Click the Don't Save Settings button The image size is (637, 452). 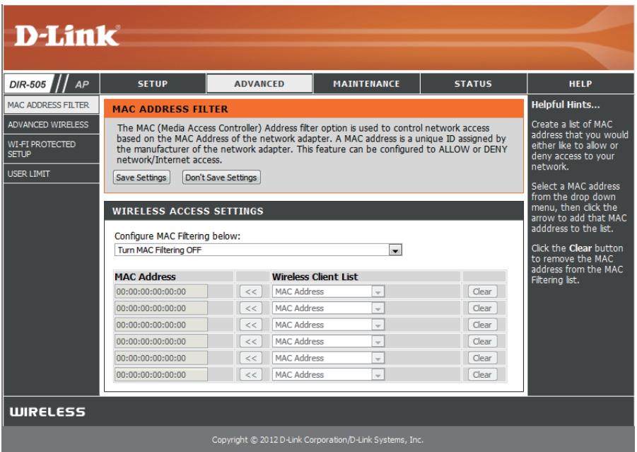point(221,178)
